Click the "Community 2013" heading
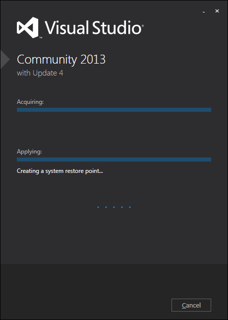The height and width of the screenshot is (320, 228). (x=61, y=60)
